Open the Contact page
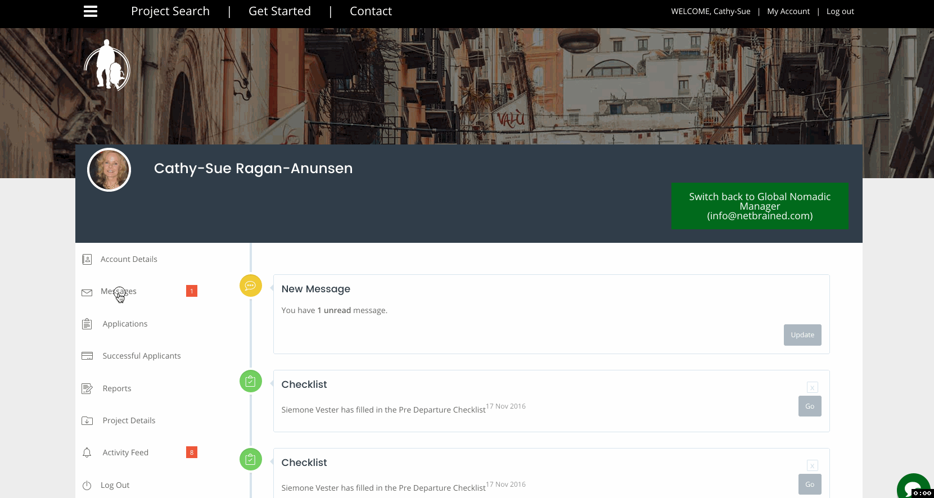This screenshot has height=498, width=934. [371, 11]
